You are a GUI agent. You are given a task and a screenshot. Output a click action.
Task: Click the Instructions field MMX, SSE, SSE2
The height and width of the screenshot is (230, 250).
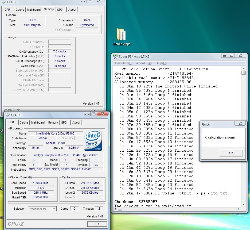(66, 169)
